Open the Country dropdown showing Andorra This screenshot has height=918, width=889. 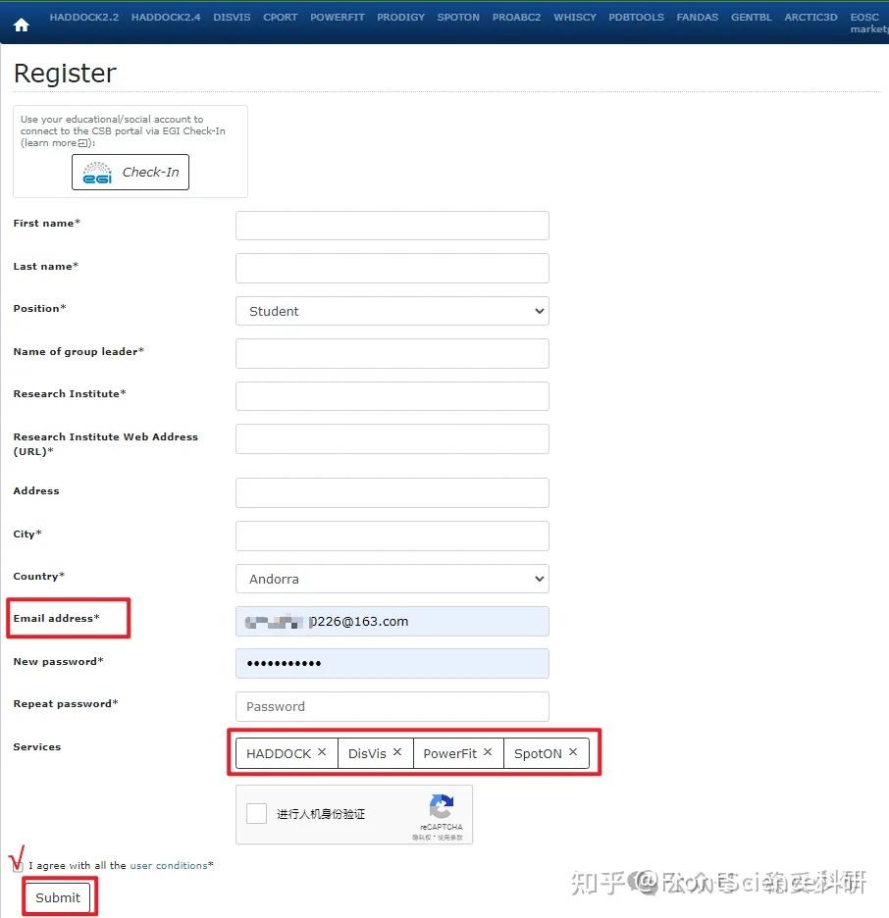(392, 579)
